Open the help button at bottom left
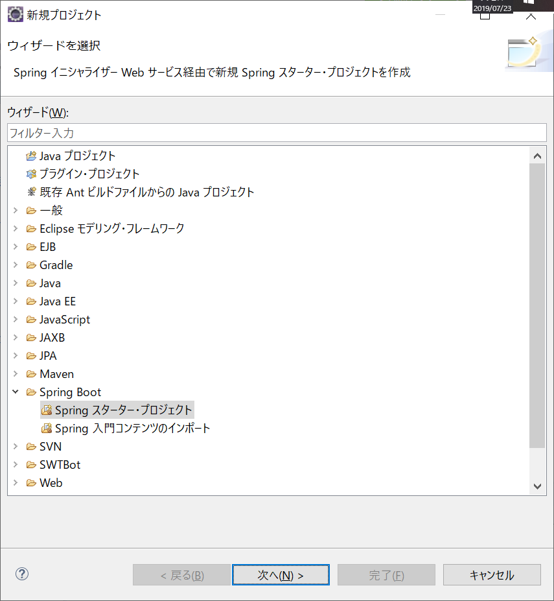 pyautogui.click(x=21, y=574)
